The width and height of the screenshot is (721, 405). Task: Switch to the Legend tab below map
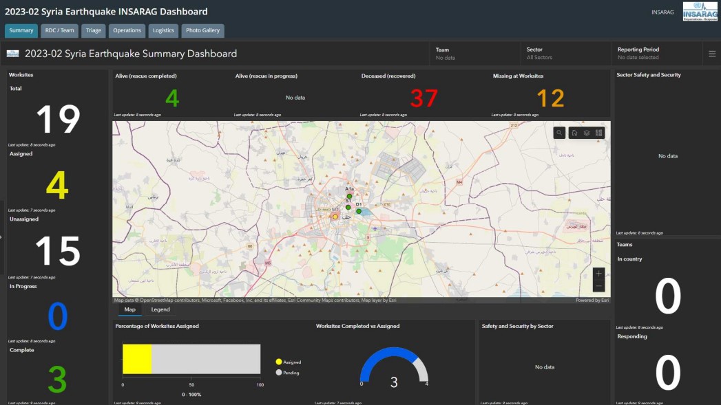pos(160,310)
